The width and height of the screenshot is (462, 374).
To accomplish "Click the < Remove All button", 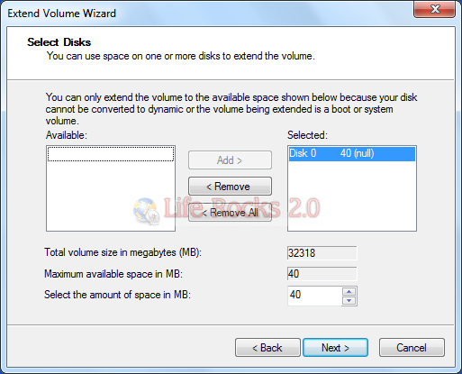I will (230, 213).
